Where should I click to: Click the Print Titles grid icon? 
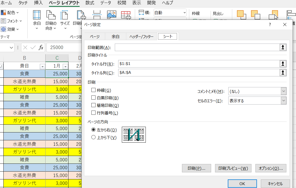click(126, 15)
